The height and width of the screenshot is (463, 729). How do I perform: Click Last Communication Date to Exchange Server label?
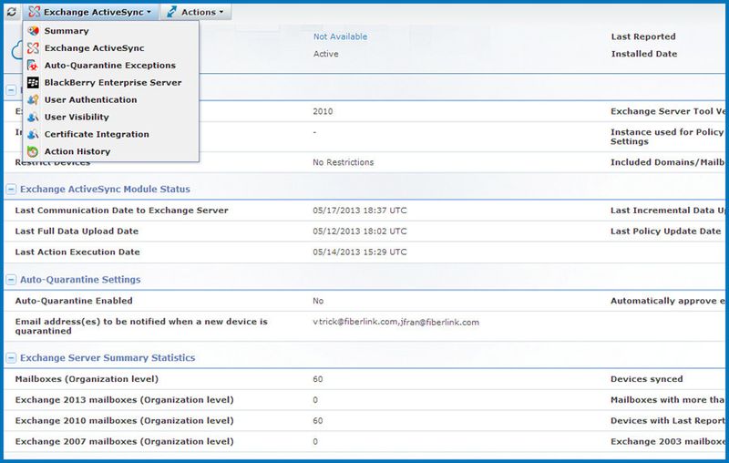tap(121, 211)
